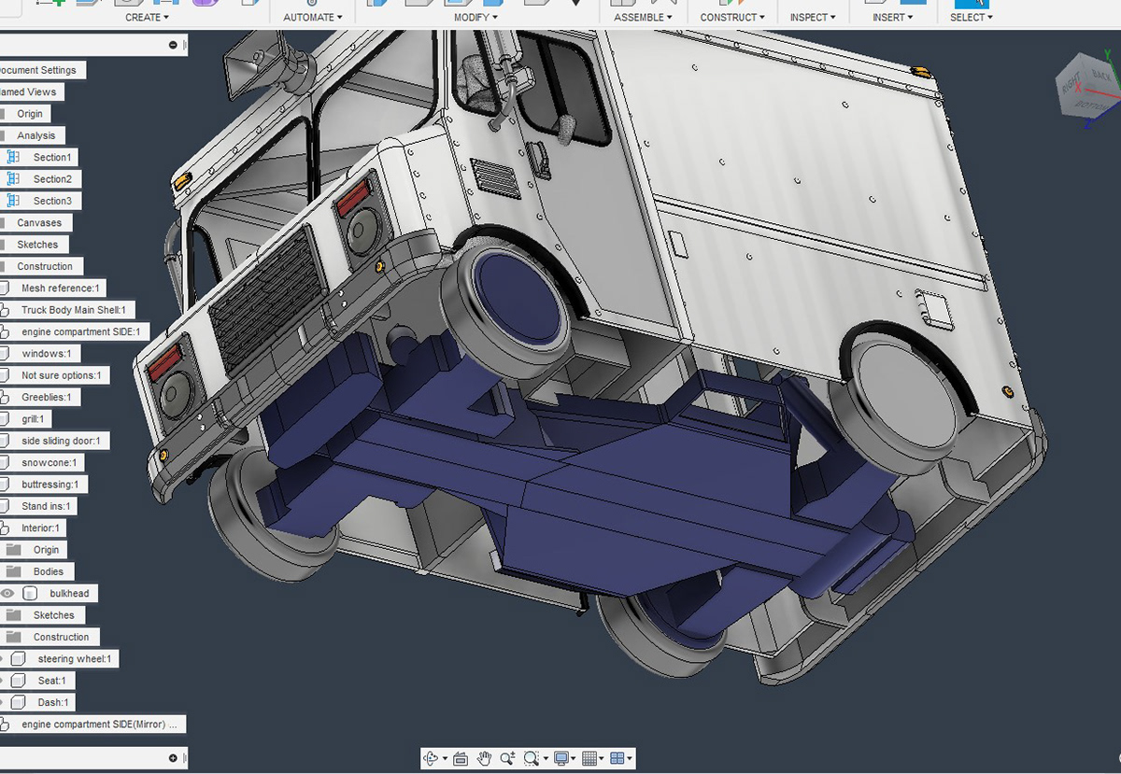1121x774 pixels.
Task: Select the Canvases folder row
Action: click(35, 222)
